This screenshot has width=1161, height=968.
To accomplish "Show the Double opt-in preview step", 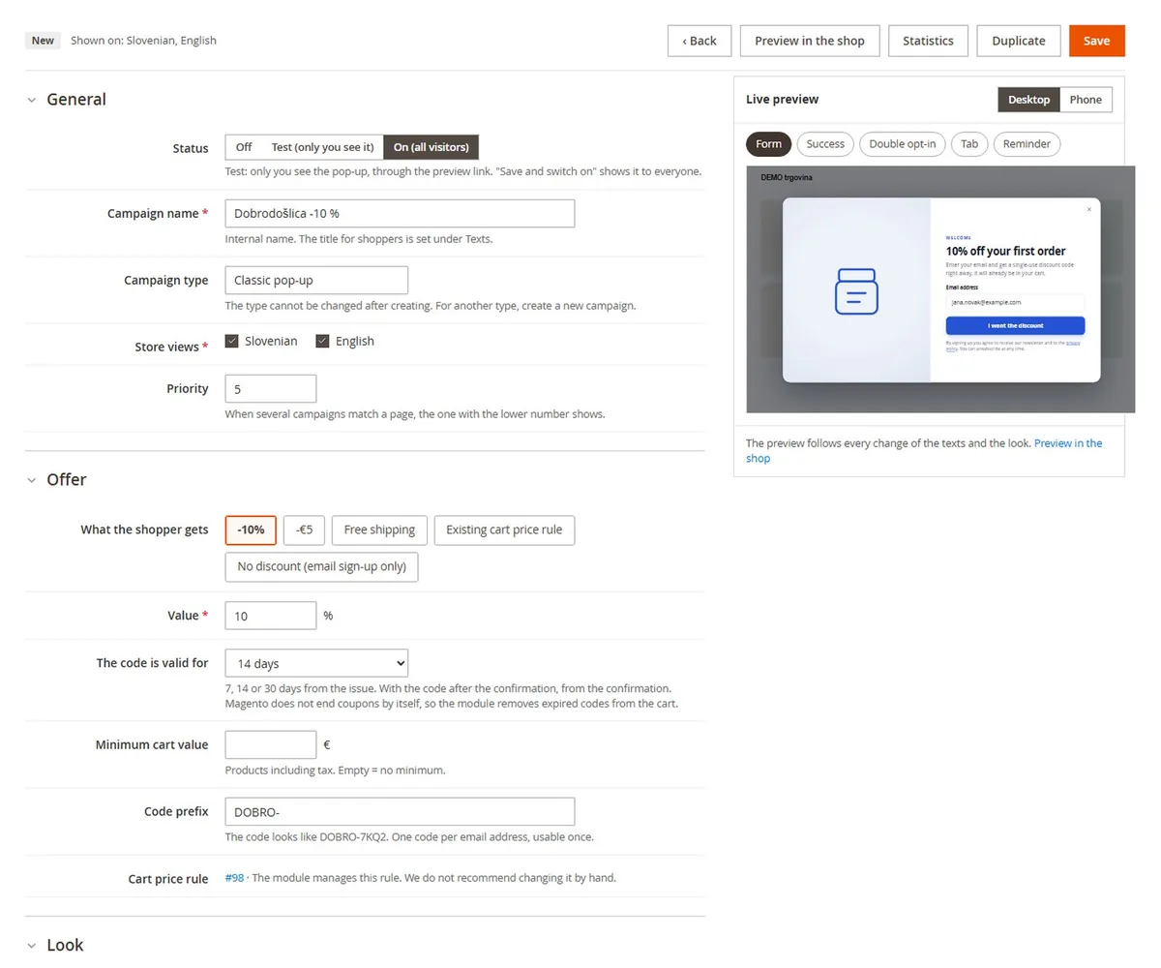I will tap(903, 144).
